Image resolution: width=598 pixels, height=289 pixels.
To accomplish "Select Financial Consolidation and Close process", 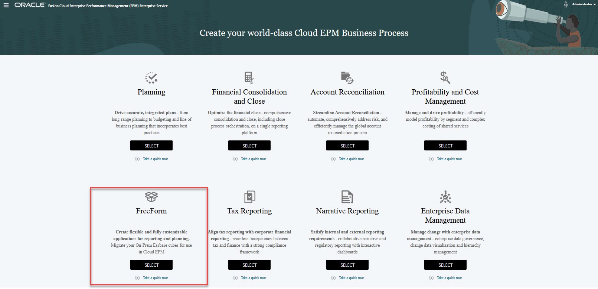I will click(x=249, y=146).
